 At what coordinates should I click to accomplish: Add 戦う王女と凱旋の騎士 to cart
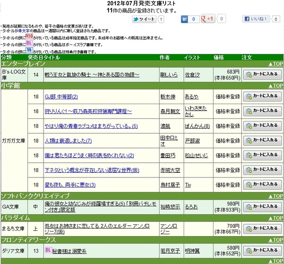click(x=262, y=74)
